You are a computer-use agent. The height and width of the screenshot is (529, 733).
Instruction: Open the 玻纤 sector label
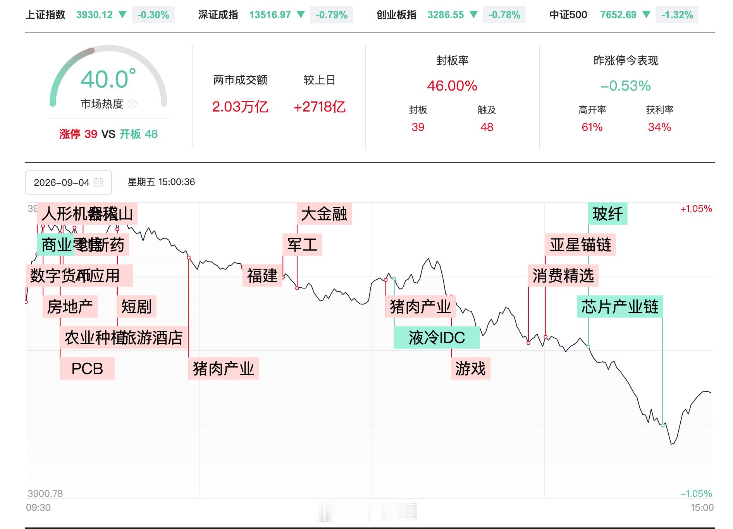pyautogui.click(x=607, y=214)
